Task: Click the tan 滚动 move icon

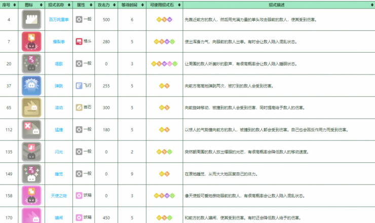Action: tap(31, 107)
